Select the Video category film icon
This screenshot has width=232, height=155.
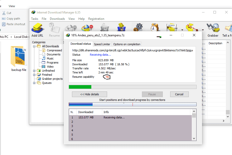[43, 67]
